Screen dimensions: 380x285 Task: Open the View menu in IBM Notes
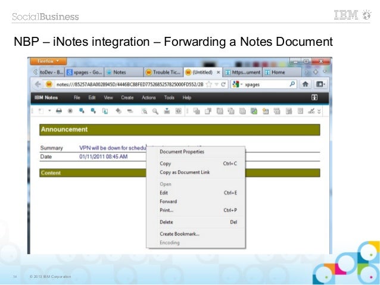click(x=108, y=98)
